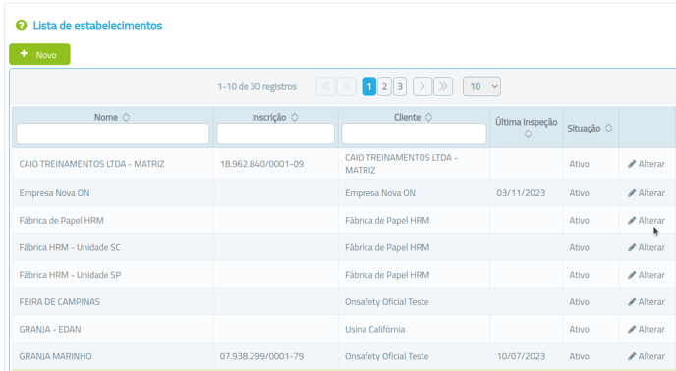This screenshot has height=371, width=676.
Task: Click inspection date 10/07/2023
Action: tap(521, 356)
